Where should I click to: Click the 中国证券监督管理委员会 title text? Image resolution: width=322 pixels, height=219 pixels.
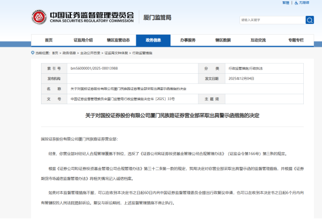click(x=92, y=15)
